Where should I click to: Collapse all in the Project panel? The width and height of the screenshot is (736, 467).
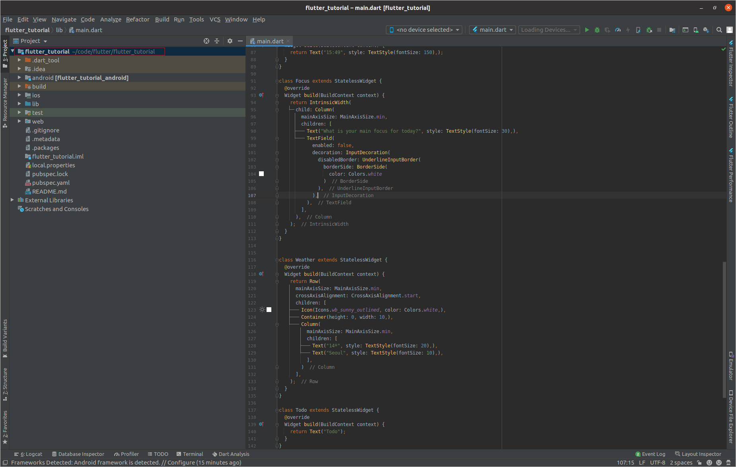(217, 41)
